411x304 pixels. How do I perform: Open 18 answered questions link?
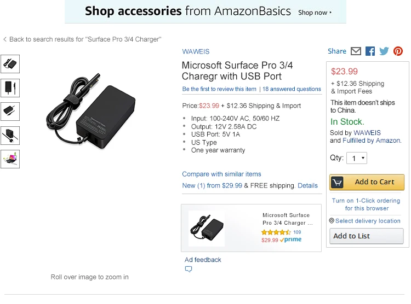292,89
